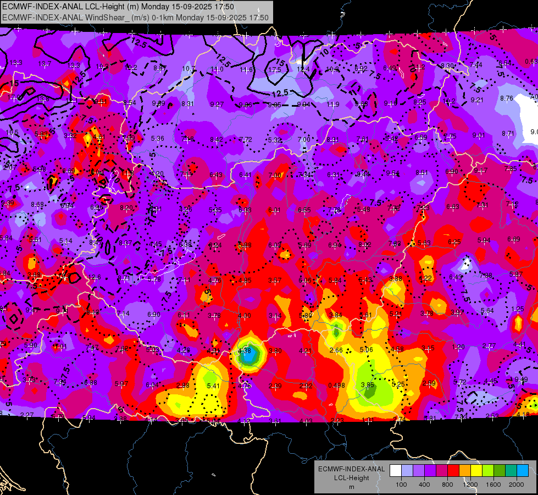Viewport: 538px width, 495px height.
Task: Click the shear value 2.77
Action: (489, 345)
